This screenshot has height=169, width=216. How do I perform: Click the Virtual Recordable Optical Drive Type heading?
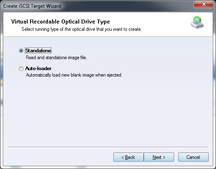[x=60, y=21]
